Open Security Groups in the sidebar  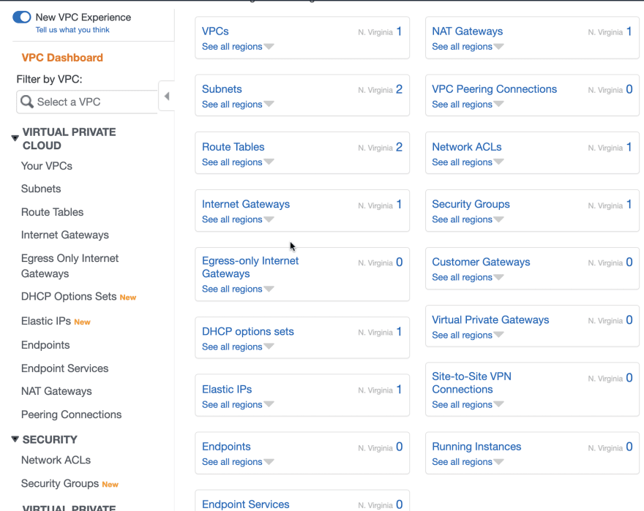click(60, 483)
